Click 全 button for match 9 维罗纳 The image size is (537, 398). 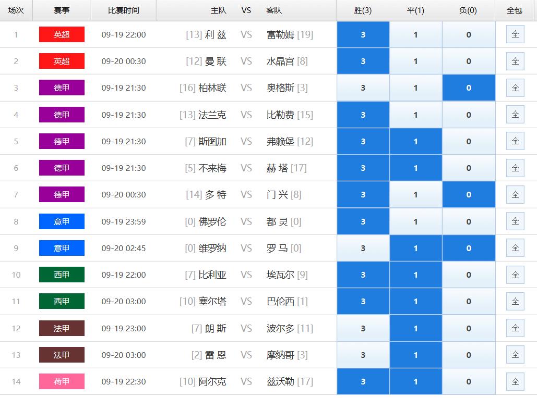(x=515, y=248)
